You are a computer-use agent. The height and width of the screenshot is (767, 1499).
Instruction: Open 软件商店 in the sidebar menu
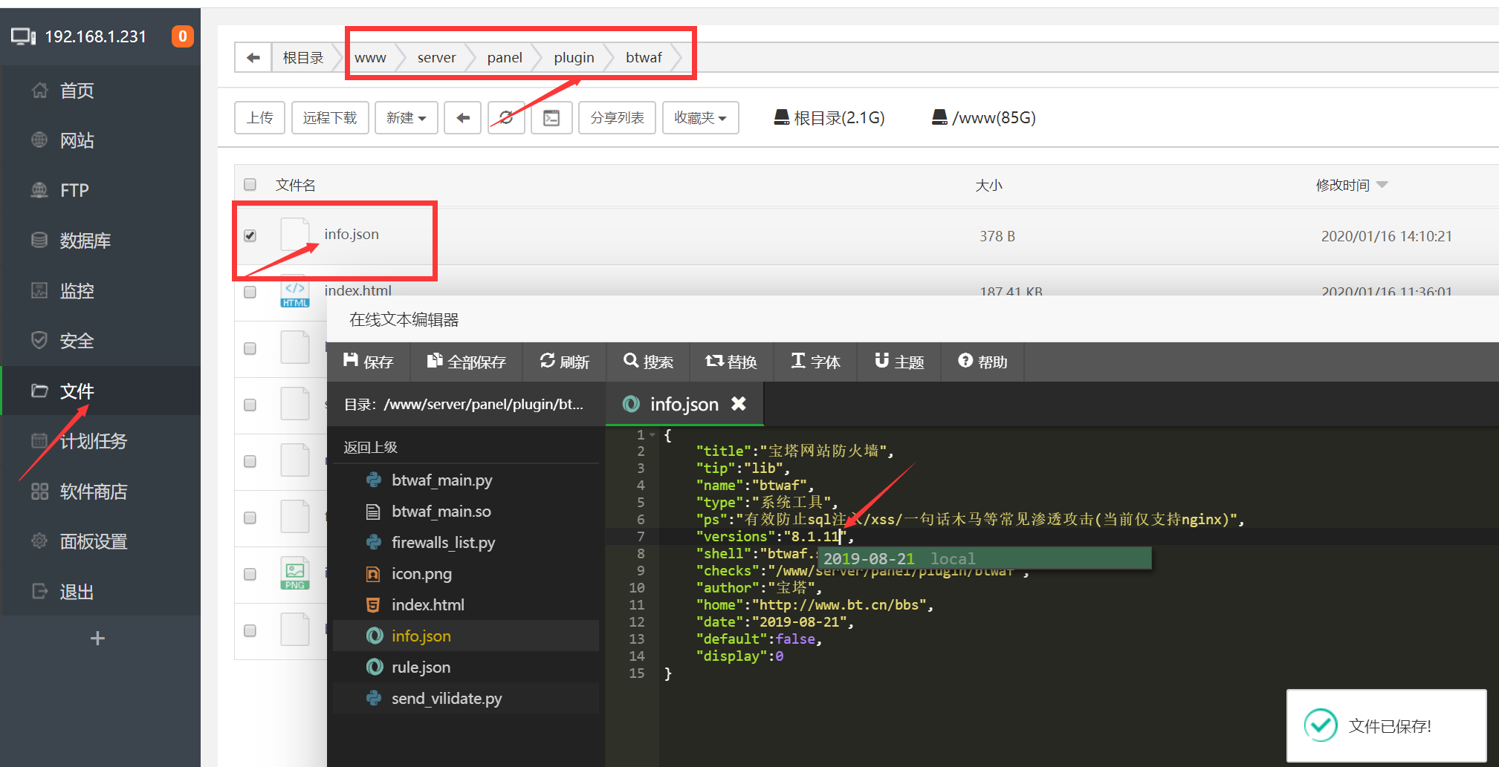93,492
